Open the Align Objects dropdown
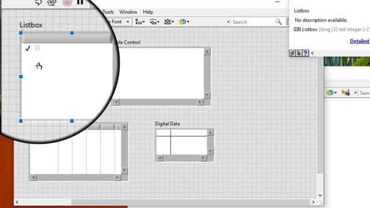 point(140,22)
